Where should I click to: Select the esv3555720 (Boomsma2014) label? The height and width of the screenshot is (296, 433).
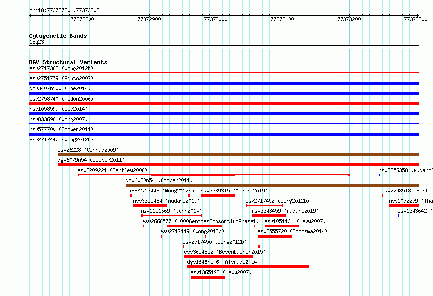(293, 231)
